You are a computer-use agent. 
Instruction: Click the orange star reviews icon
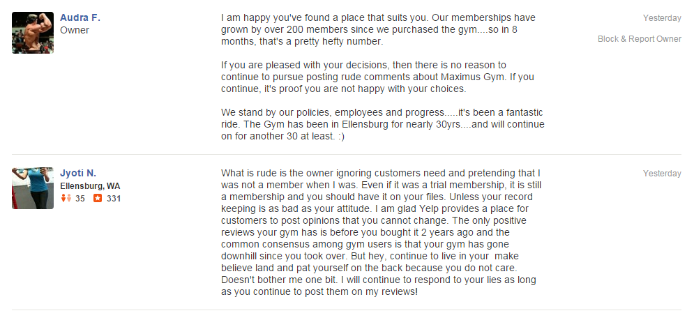[x=98, y=199]
